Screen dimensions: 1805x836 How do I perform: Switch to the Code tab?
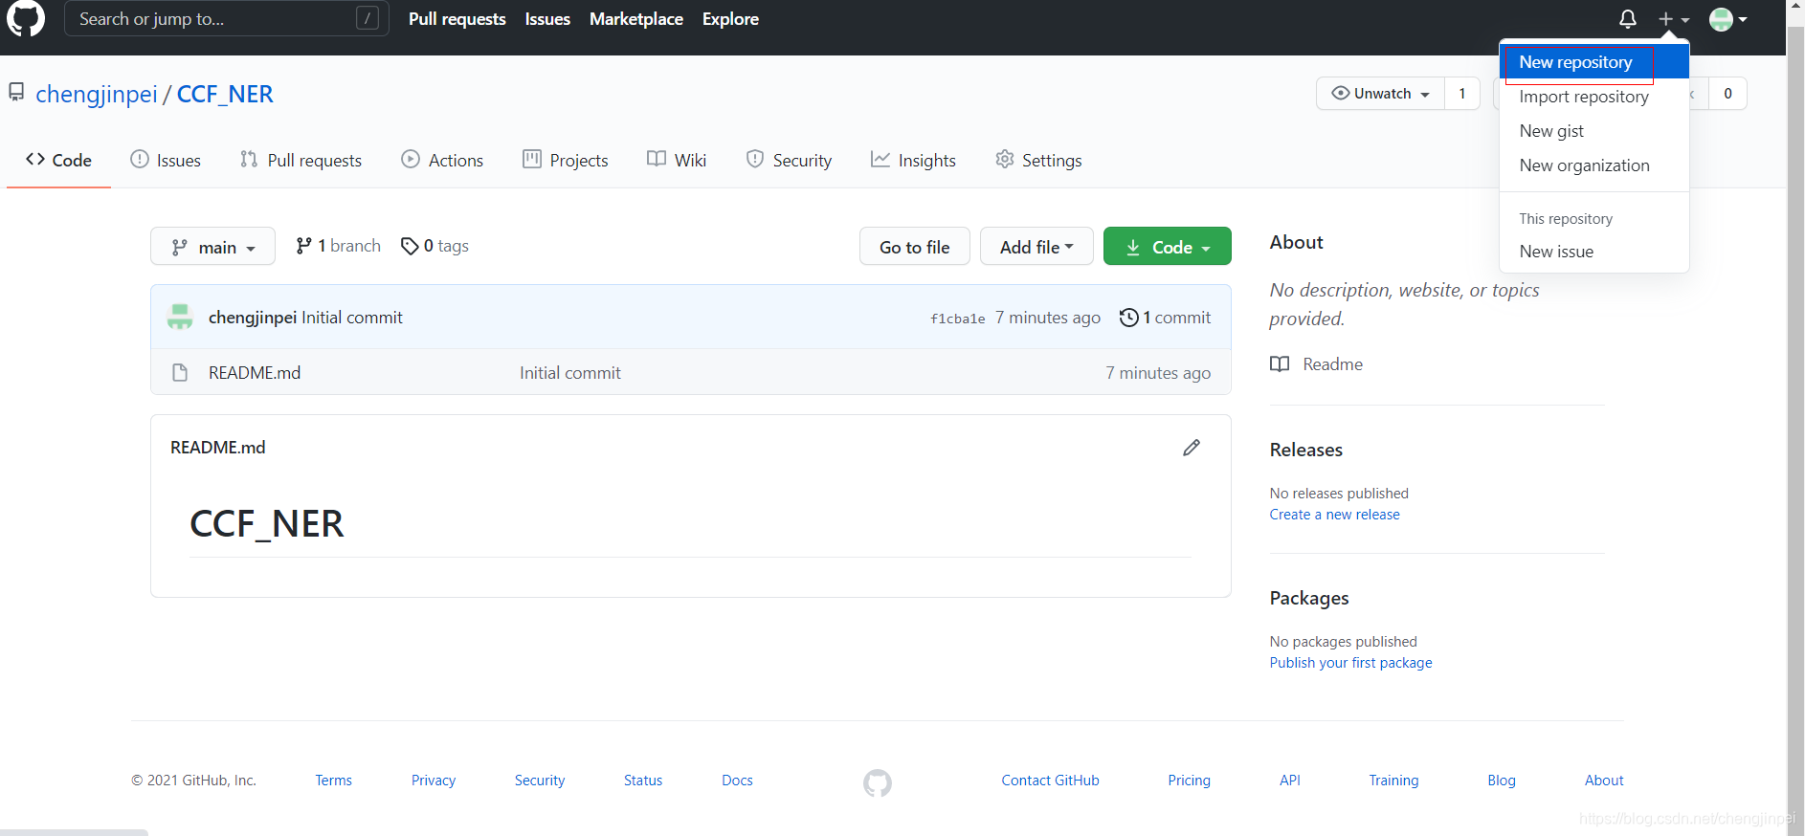pyautogui.click(x=59, y=161)
